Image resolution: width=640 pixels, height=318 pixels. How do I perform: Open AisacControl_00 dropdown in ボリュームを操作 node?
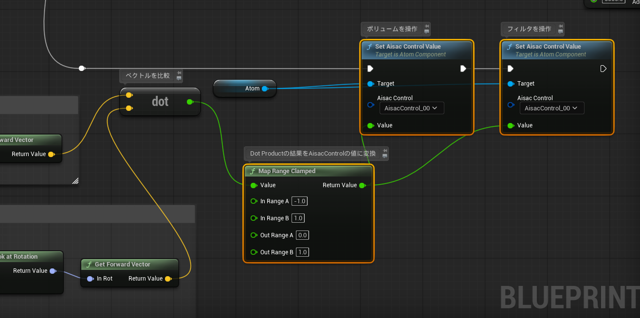coord(412,108)
